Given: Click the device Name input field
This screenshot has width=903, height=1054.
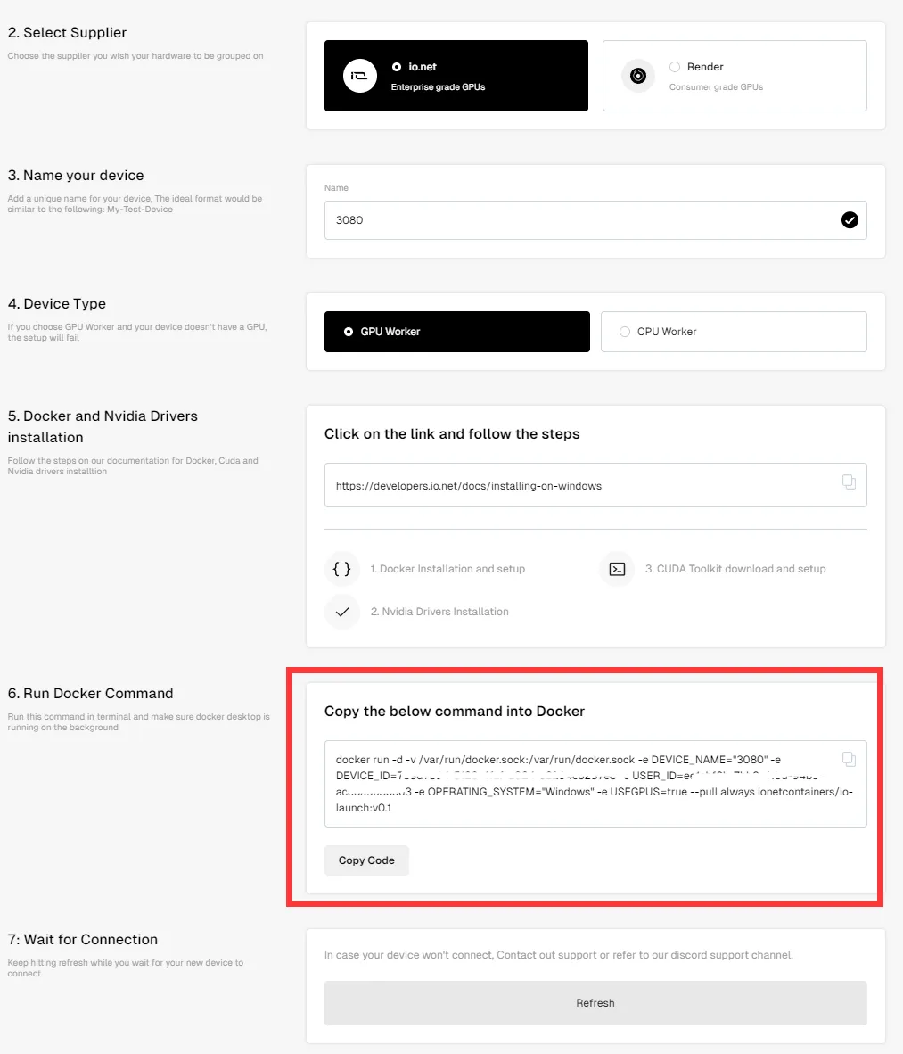Looking at the screenshot, I should [x=595, y=220].
